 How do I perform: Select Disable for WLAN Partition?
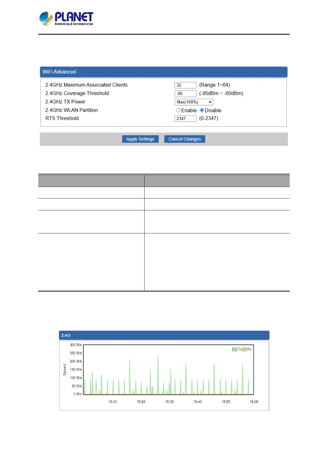point(202,110)
